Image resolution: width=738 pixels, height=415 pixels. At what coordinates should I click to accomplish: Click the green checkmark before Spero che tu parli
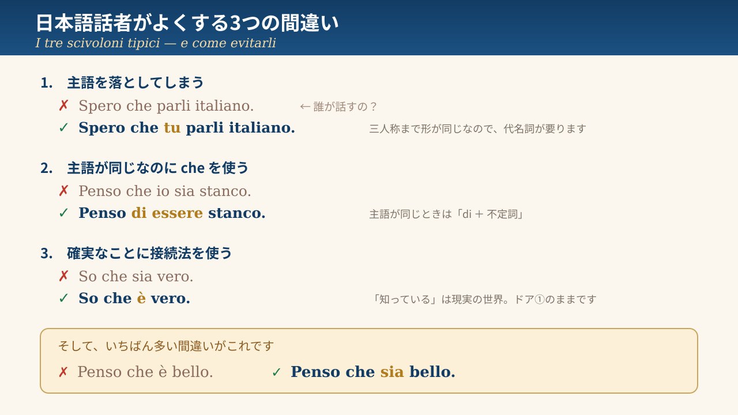(x=63, y=127)
